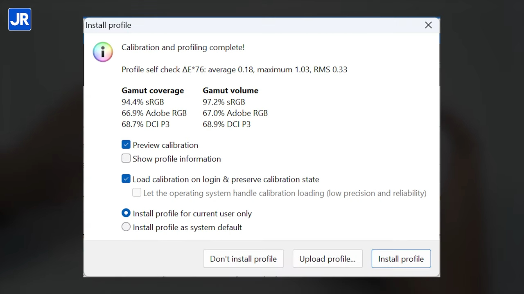Click the Gamut coverage heading
The width and height of the screenshot is (524, 294).
153,91
